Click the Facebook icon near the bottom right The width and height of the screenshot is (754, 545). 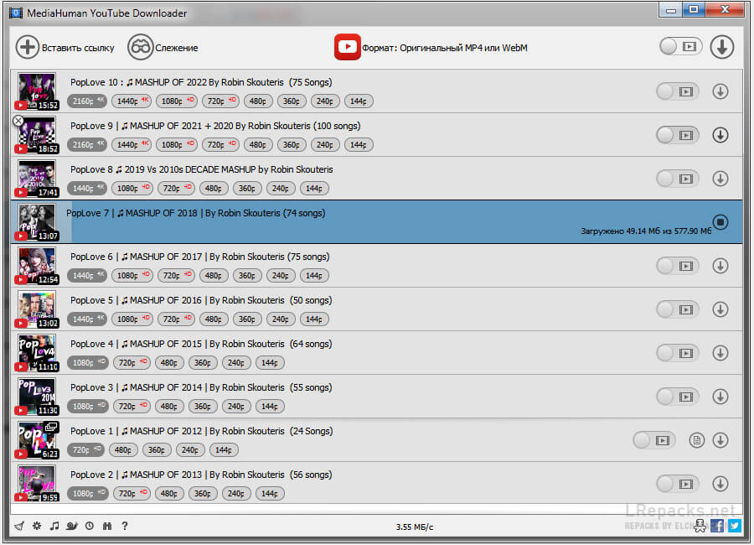tap(717, 526)
